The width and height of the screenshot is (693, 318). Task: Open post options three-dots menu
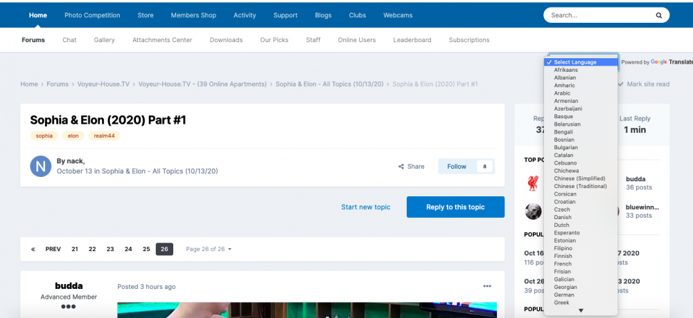click(x=486, y=286)
